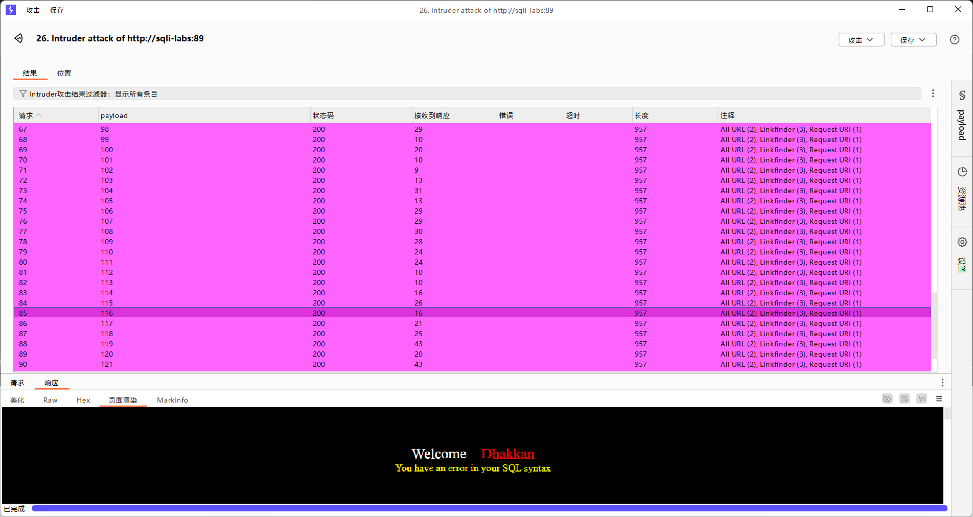Select request row 90 with payload 121

coord(472,364)
